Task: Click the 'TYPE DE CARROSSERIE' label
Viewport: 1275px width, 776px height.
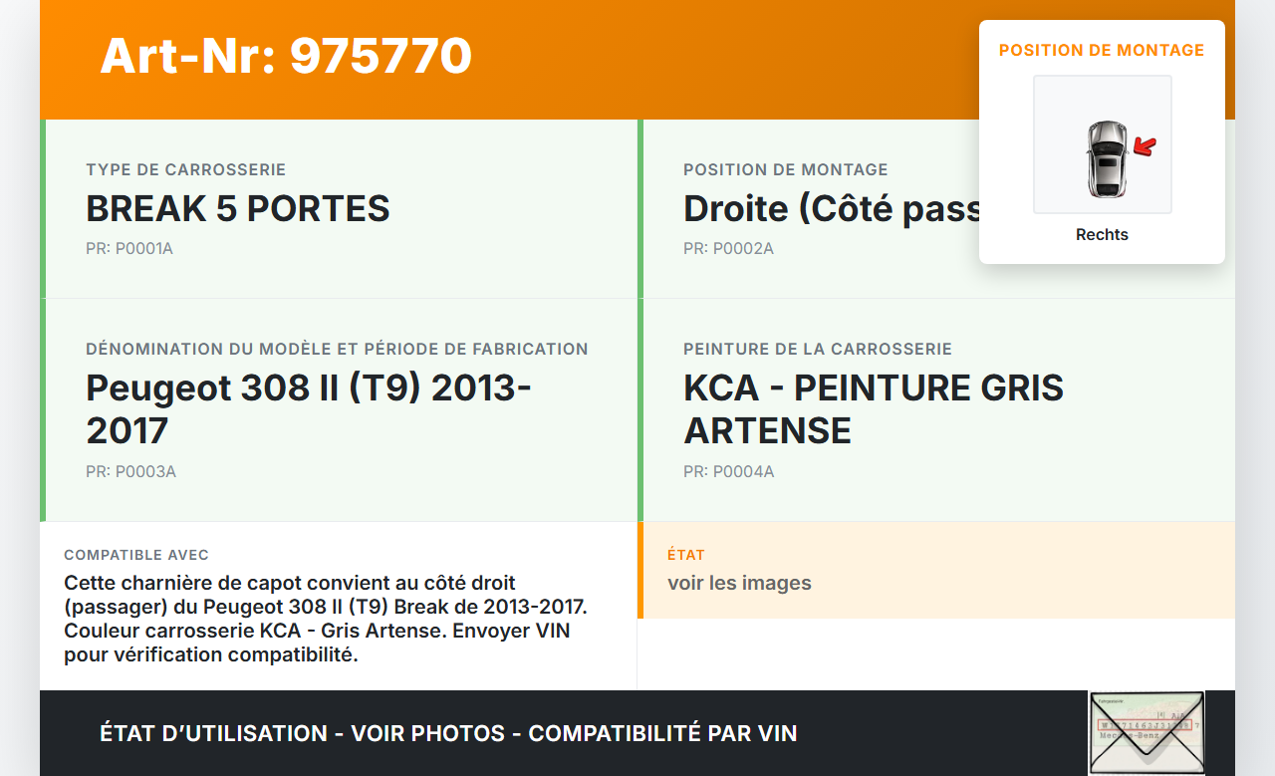Action: (x=186, y=170)
